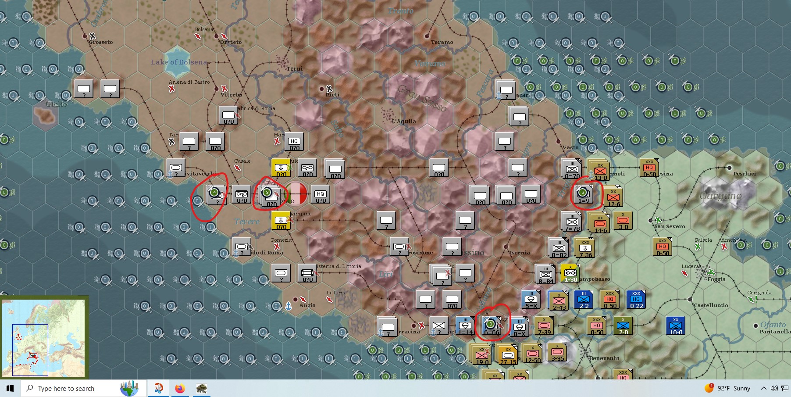Select the 5=X German regiment counter

(531, 299)
